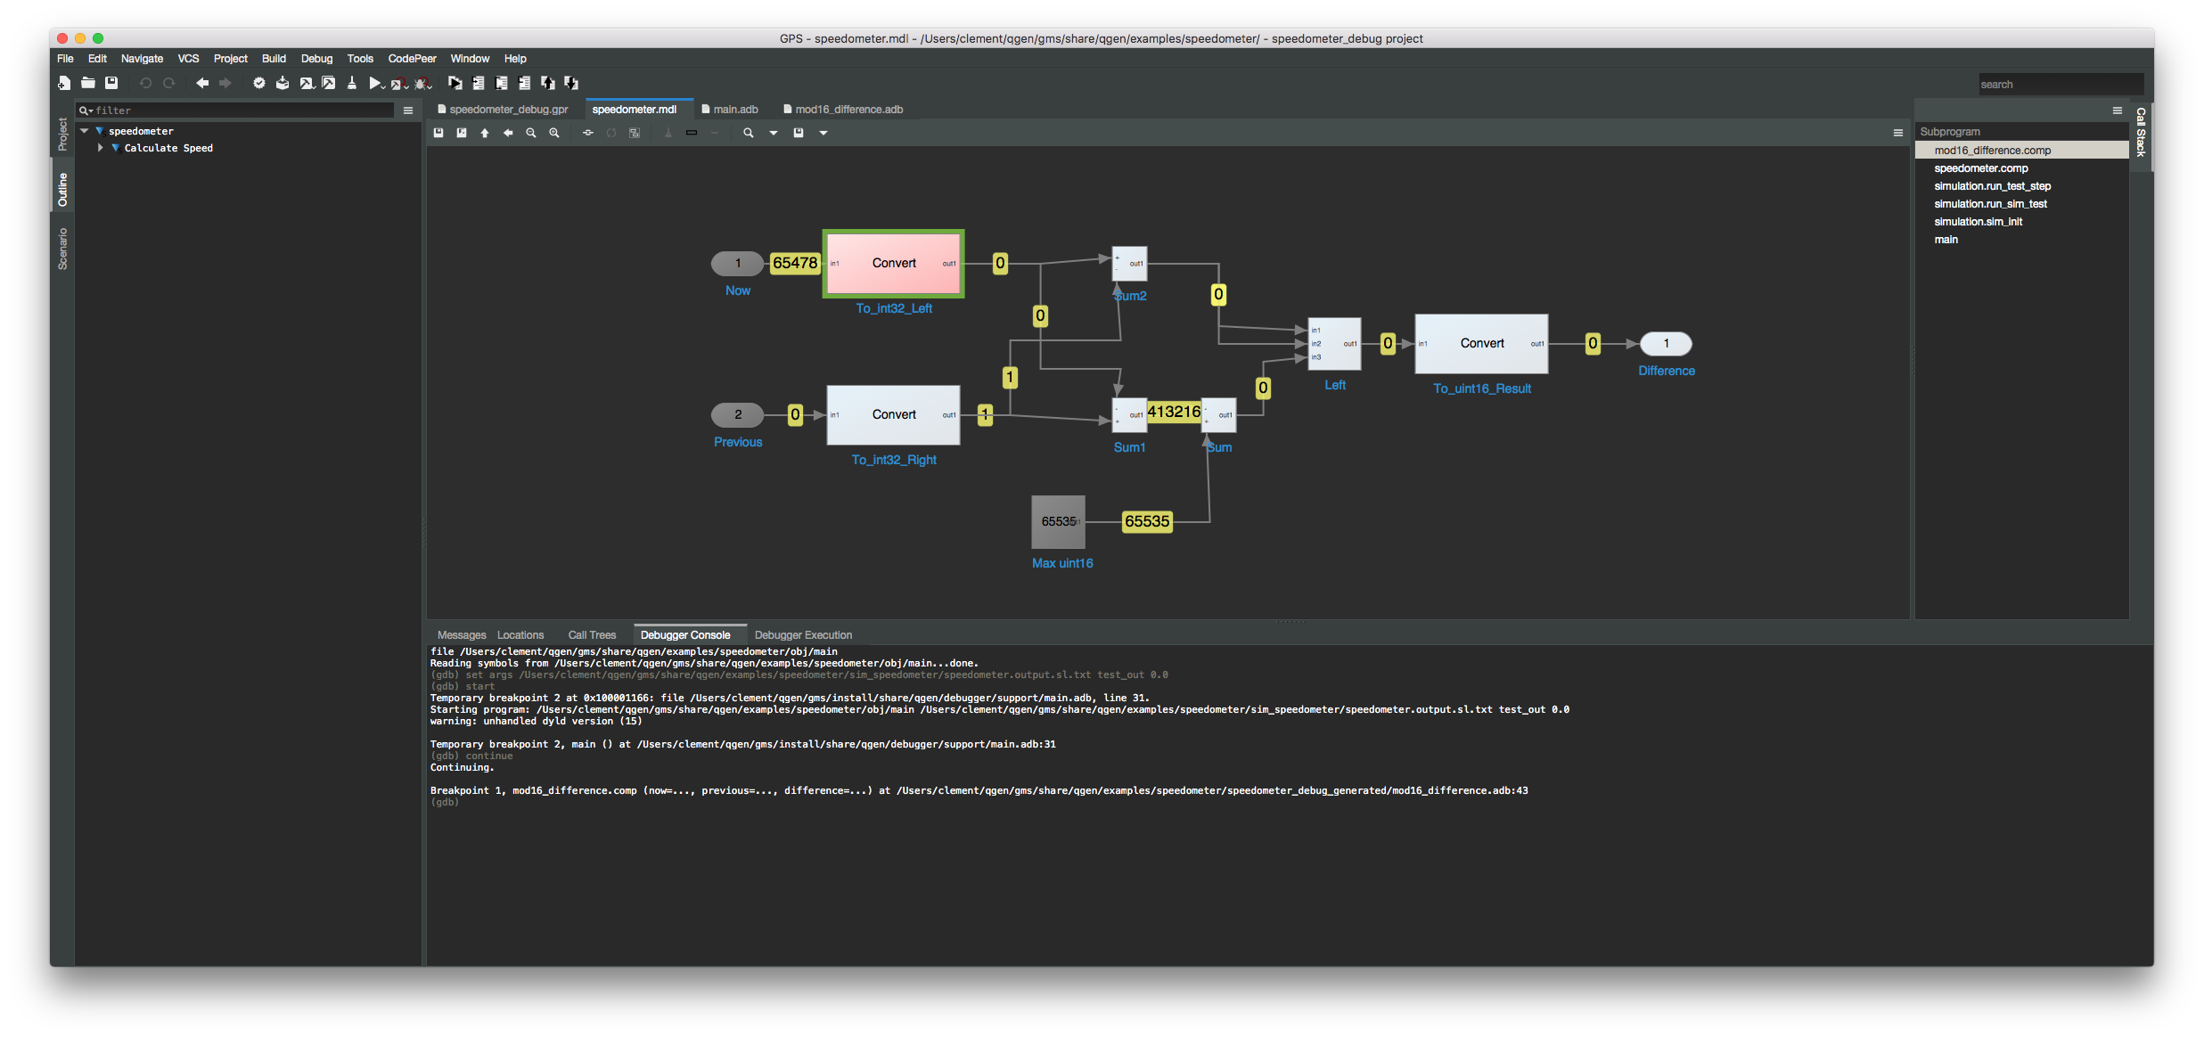
Task: Open the Call Stack panel hamburger menu
Action: (2118, 110)
